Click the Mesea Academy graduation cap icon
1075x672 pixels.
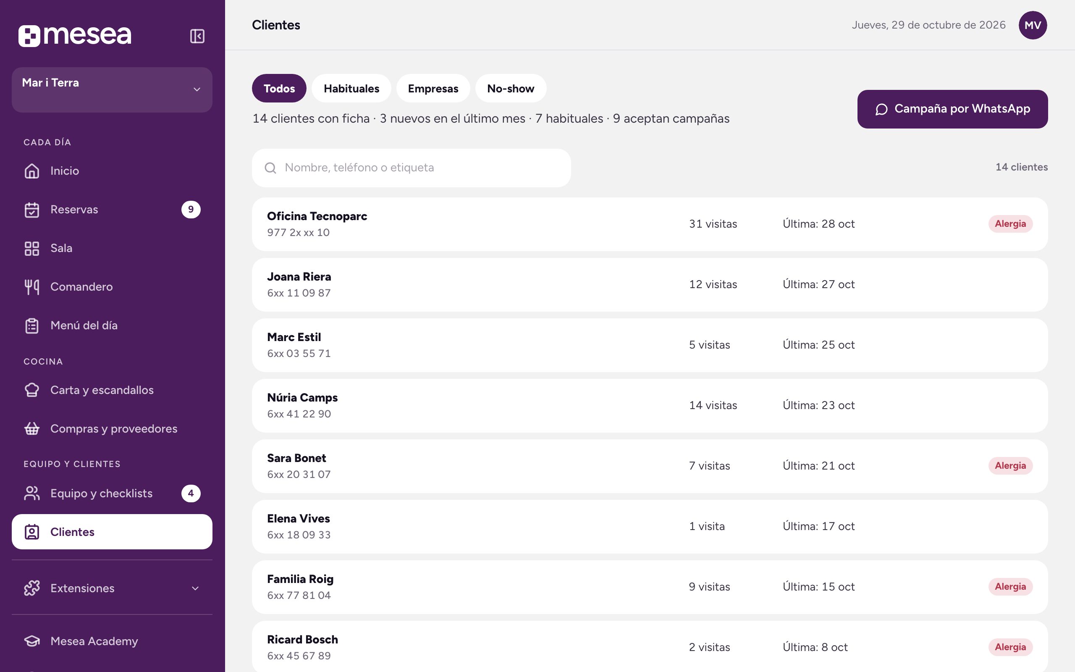[32, 641]
